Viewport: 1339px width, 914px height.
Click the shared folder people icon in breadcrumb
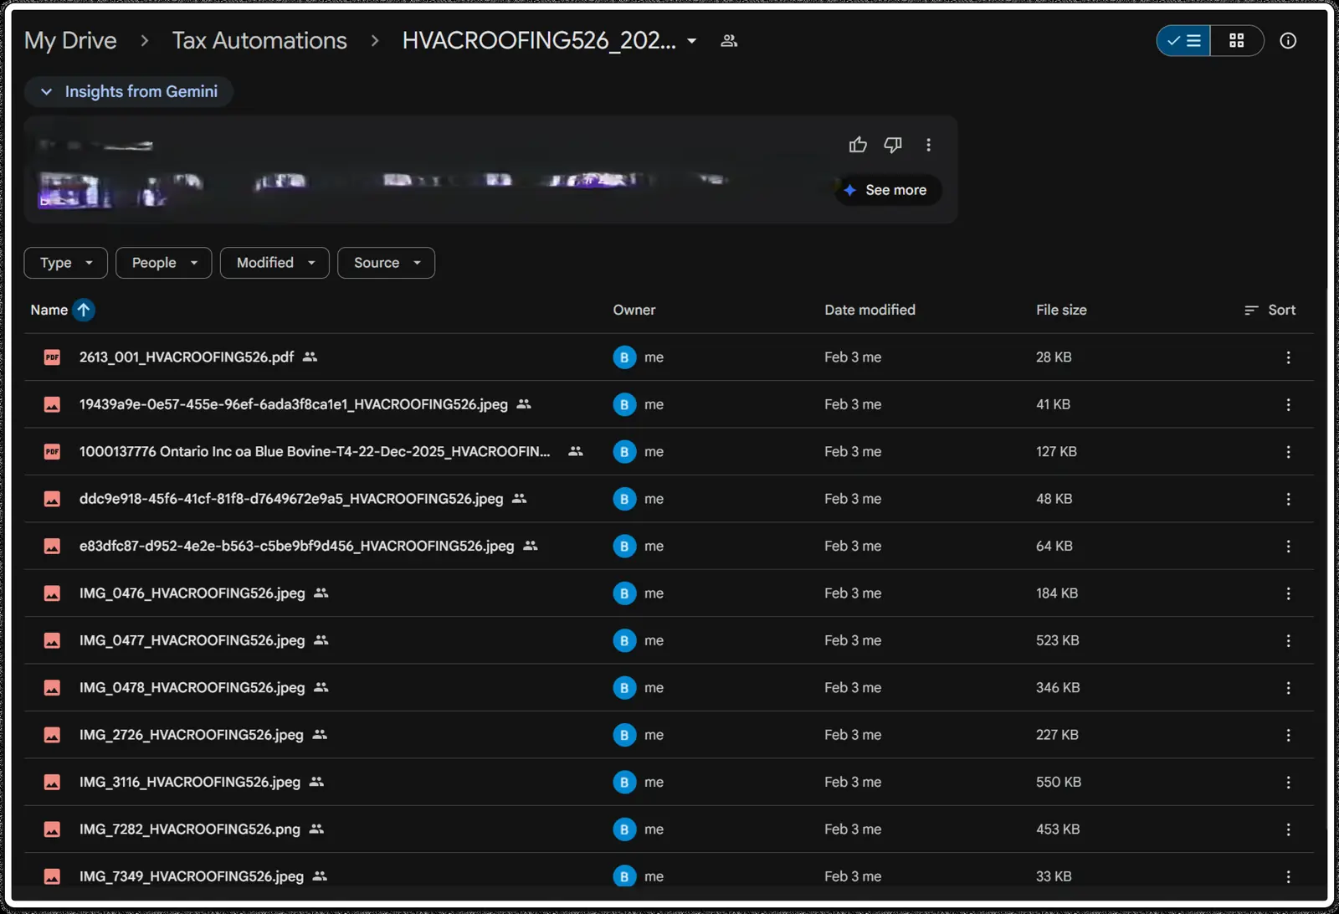click(729, 40)
